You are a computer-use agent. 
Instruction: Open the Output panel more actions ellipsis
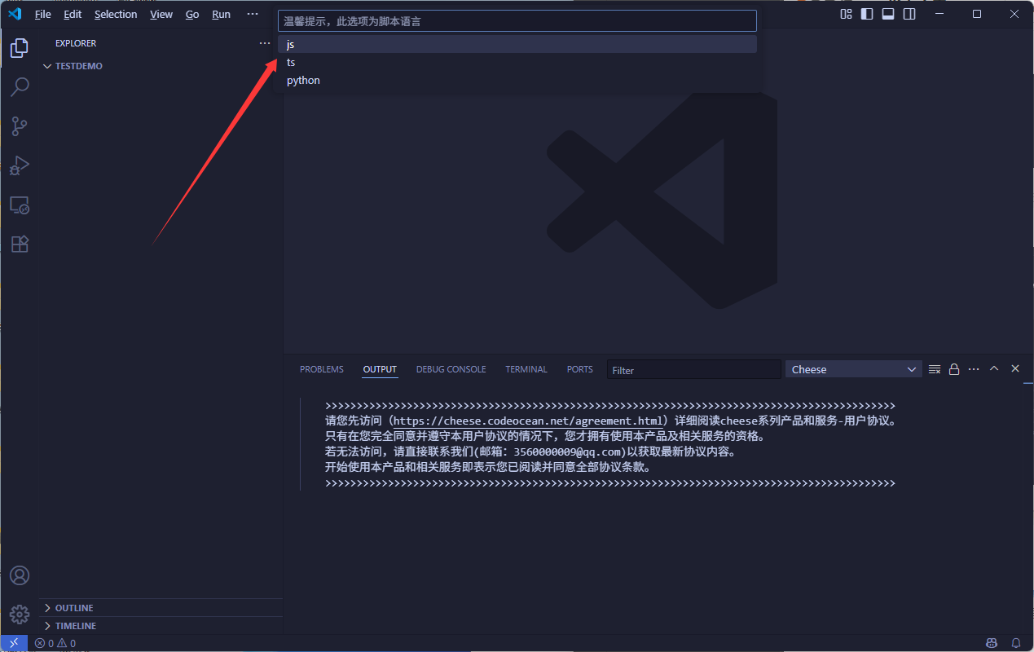point(974,369)
